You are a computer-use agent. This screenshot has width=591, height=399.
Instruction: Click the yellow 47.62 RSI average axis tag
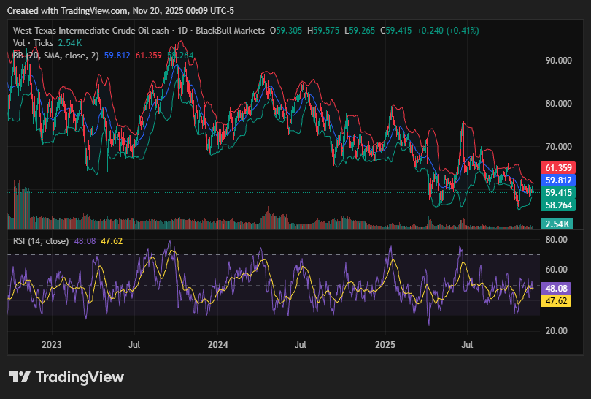(x=558, y=300)
